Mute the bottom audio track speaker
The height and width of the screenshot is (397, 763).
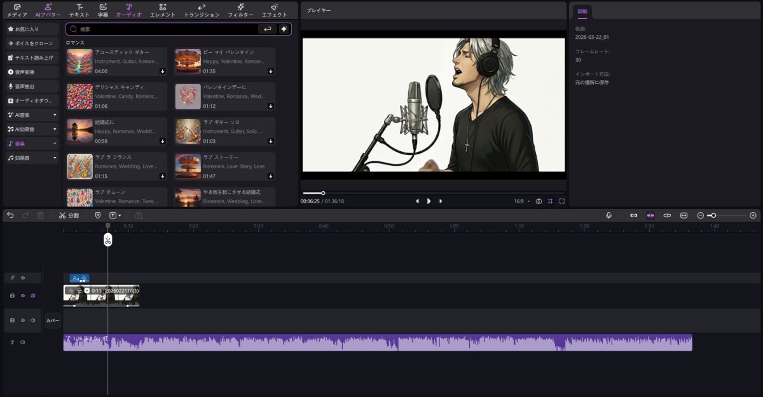[x=23, y=342]
